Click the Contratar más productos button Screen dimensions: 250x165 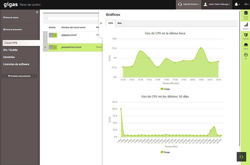click(x=19, y=76)
